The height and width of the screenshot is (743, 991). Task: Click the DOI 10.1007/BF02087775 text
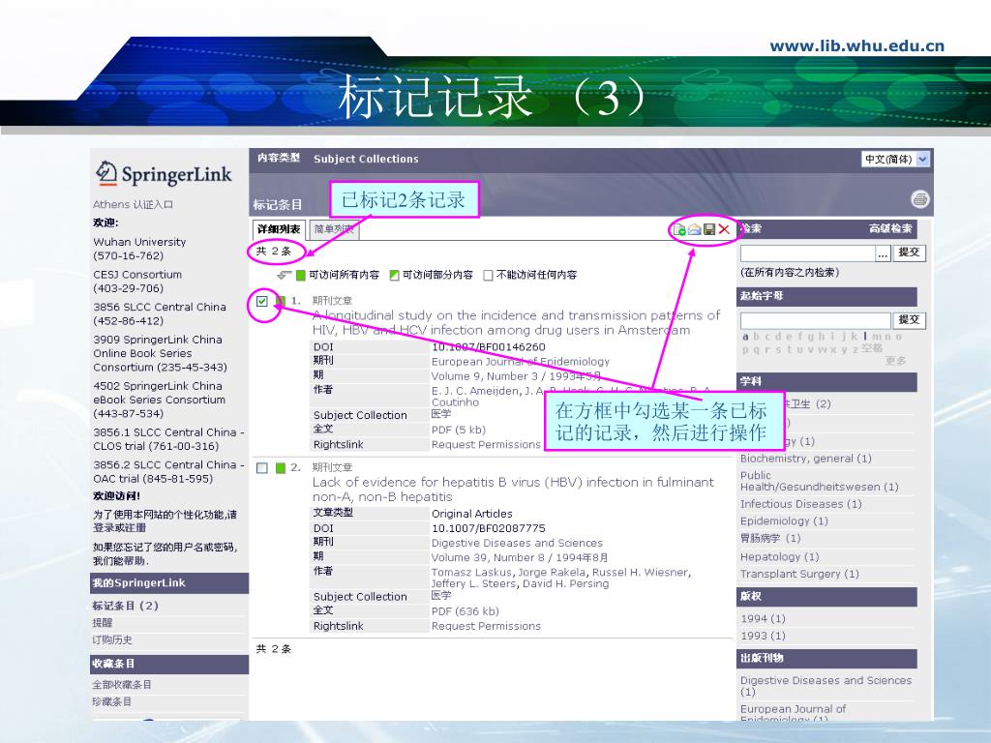(488, 528)
